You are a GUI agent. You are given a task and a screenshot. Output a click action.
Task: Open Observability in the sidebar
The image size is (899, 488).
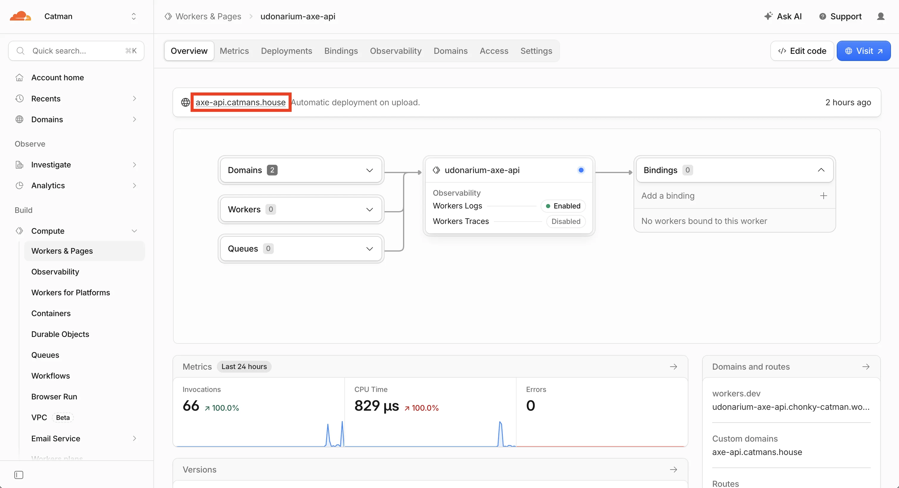coord(55,272)
